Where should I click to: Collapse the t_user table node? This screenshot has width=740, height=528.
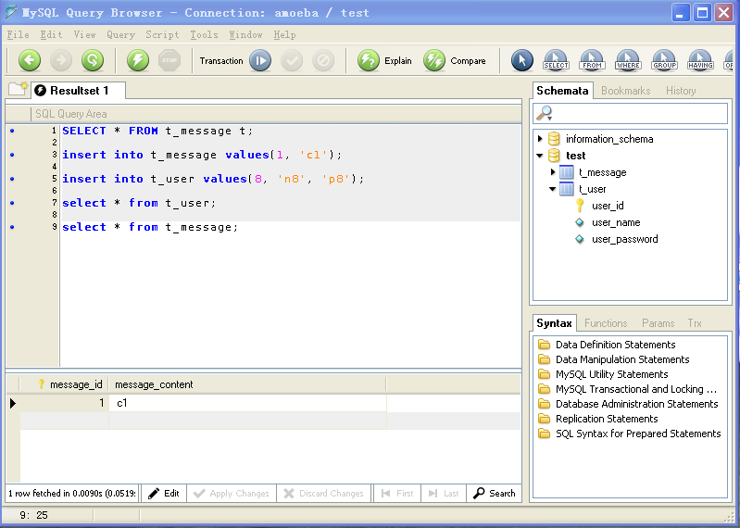pyautogui.click(x=553, y=189)
